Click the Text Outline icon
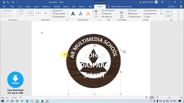184x103 pixels. click(x=96, y=14)
